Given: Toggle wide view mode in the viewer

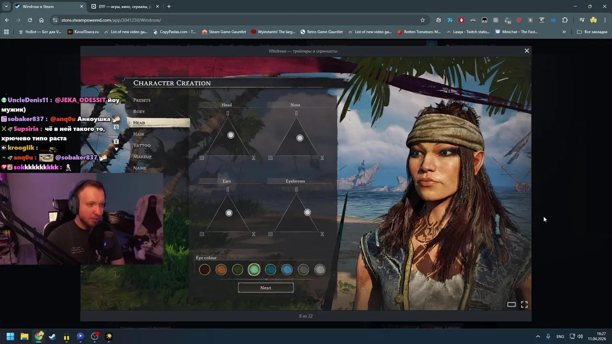Looking at the screenshot, I should pyautogui.click(x=511, y=304).
